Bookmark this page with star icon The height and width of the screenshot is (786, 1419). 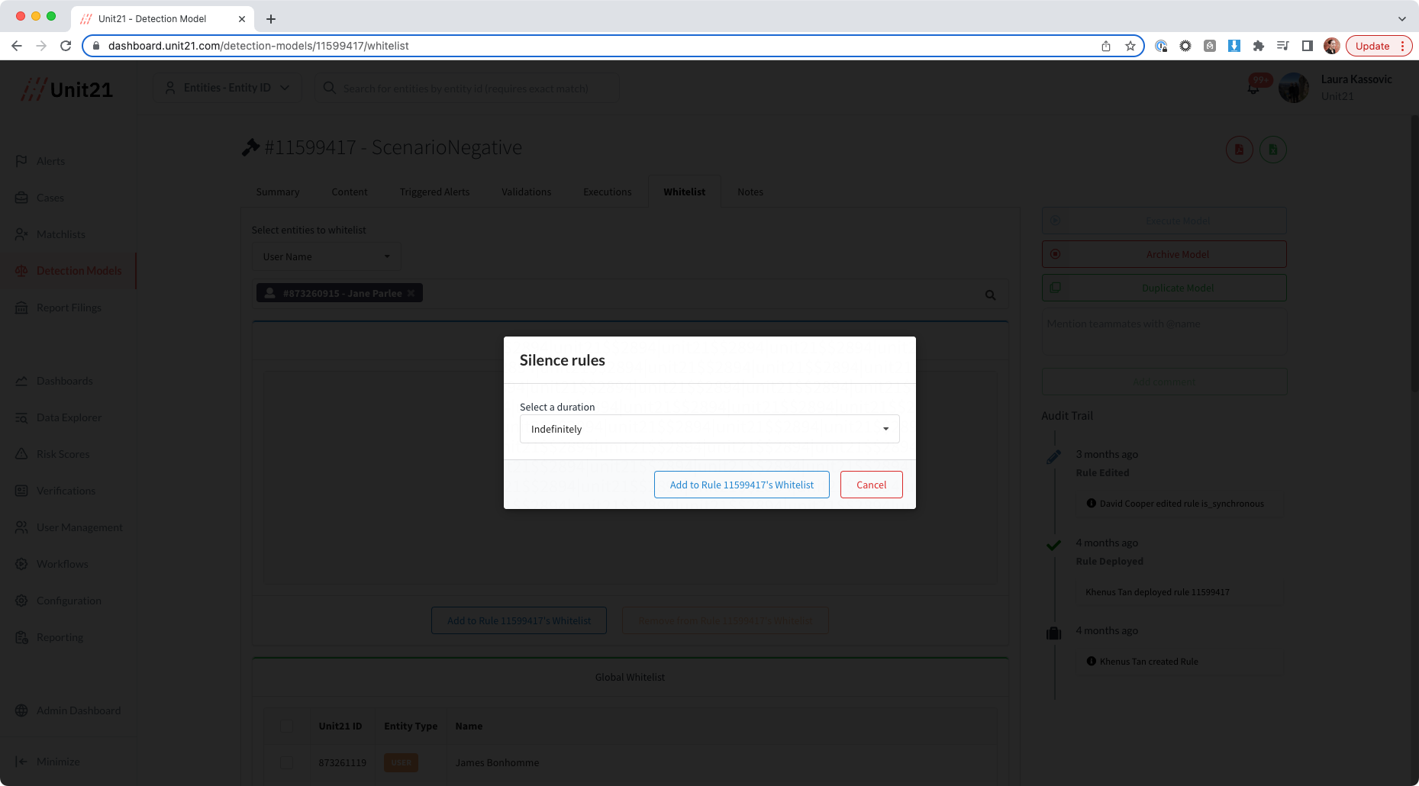1130,46
